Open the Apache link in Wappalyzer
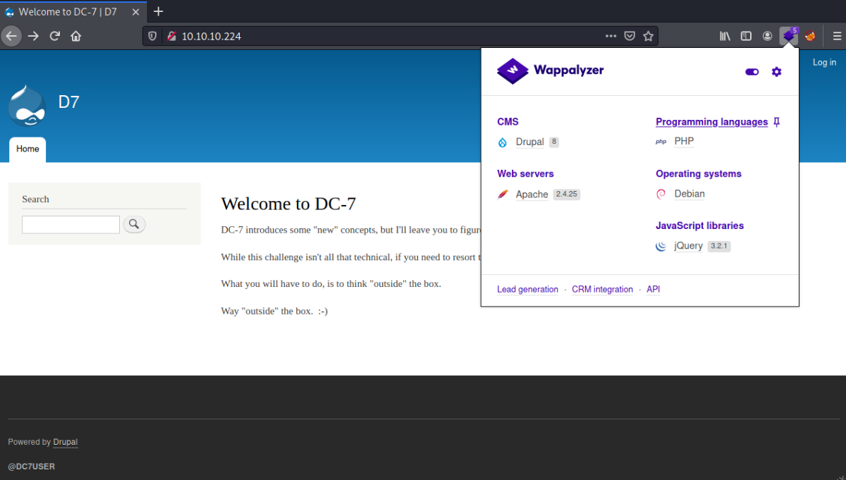Image resolution: width=846 pixels, height=480 pixels. [532, 195]
